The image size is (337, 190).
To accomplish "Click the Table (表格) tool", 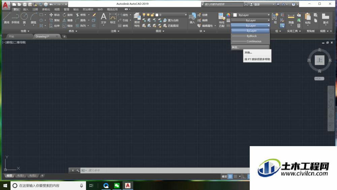I will click(123, 26).
